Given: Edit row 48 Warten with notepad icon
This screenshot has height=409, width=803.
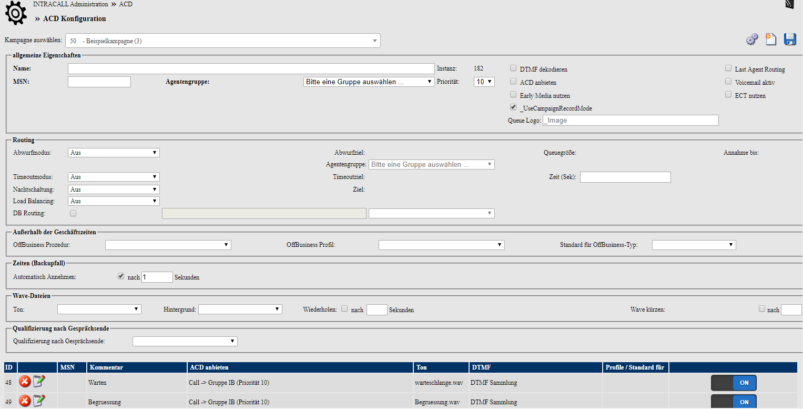Looking at the screenshot, I should pos(39,382).
